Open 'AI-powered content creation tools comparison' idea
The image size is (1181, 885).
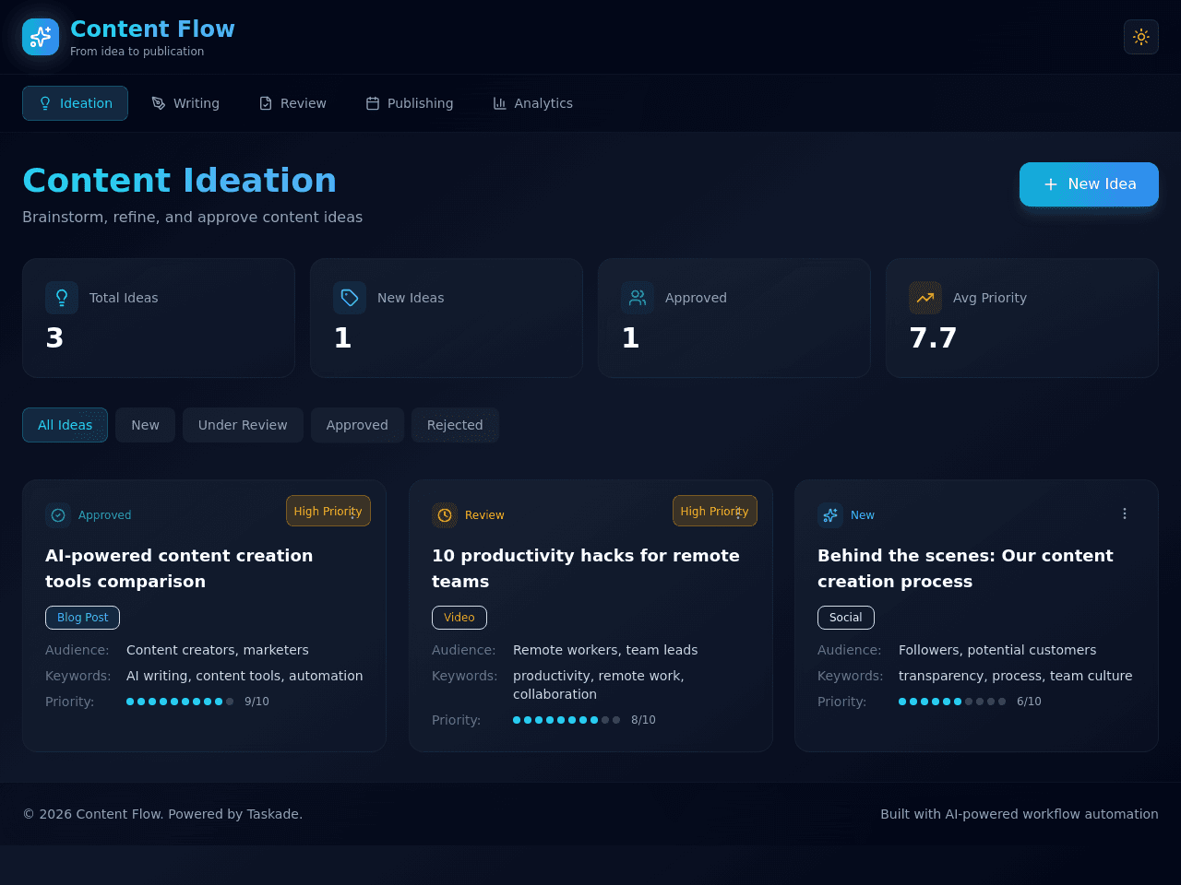[179, 569]
